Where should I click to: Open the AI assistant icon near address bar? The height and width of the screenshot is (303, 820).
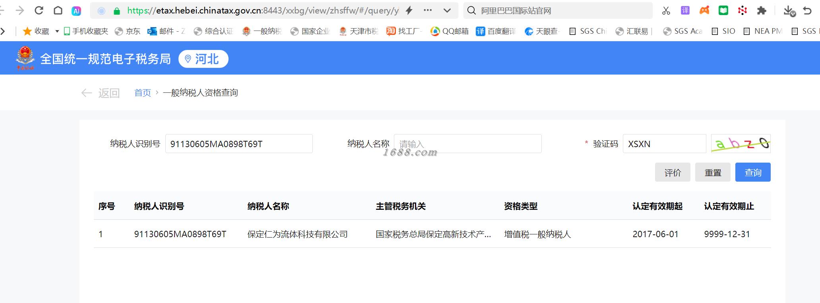[76, 11]
